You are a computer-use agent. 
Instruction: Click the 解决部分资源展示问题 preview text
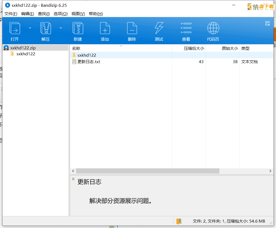tap(121, 201)
